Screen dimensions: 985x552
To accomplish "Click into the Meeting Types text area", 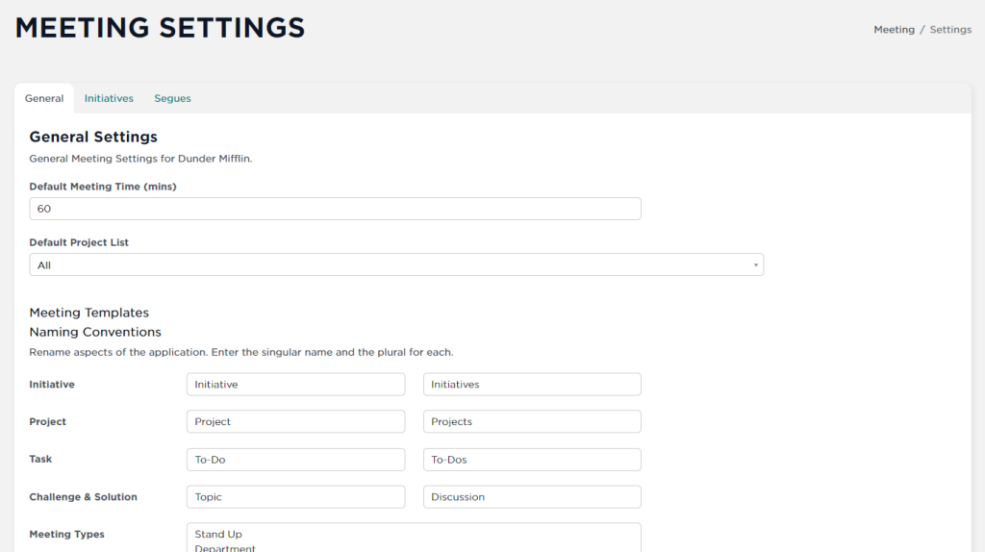I will 414,538.
